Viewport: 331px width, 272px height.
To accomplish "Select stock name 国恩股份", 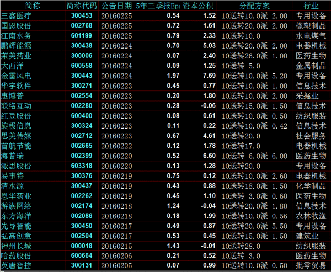I will (x=16, y=26).
